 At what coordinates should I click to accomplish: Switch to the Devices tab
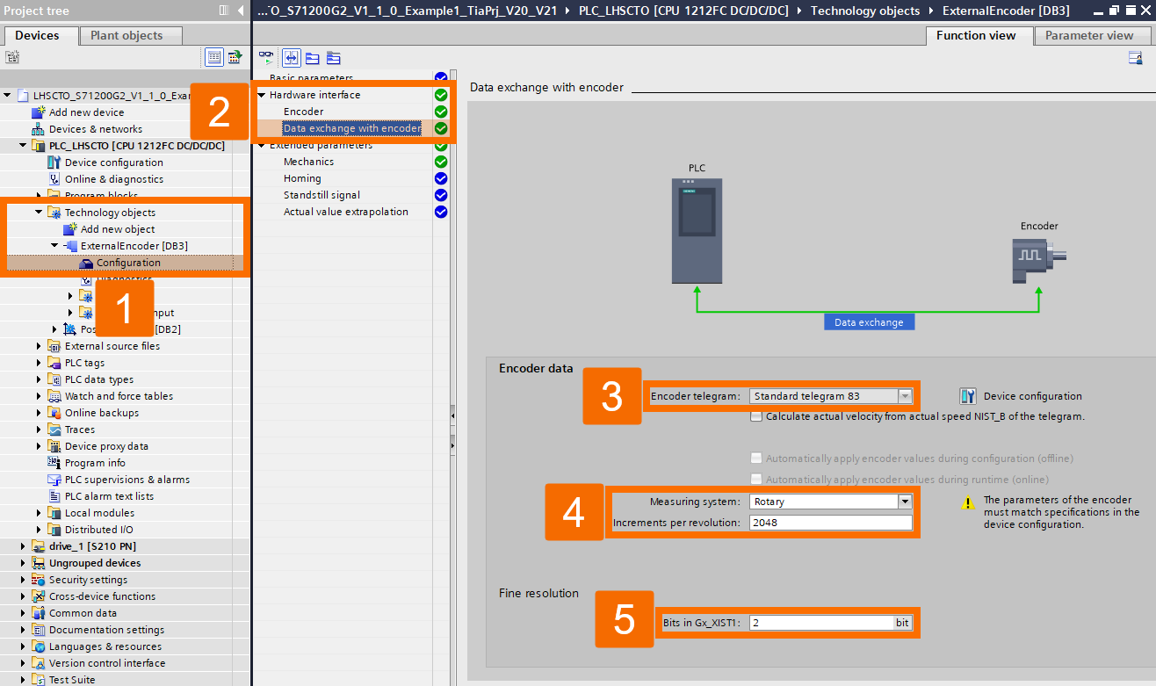pyautogui.click(x=38, y=35)
